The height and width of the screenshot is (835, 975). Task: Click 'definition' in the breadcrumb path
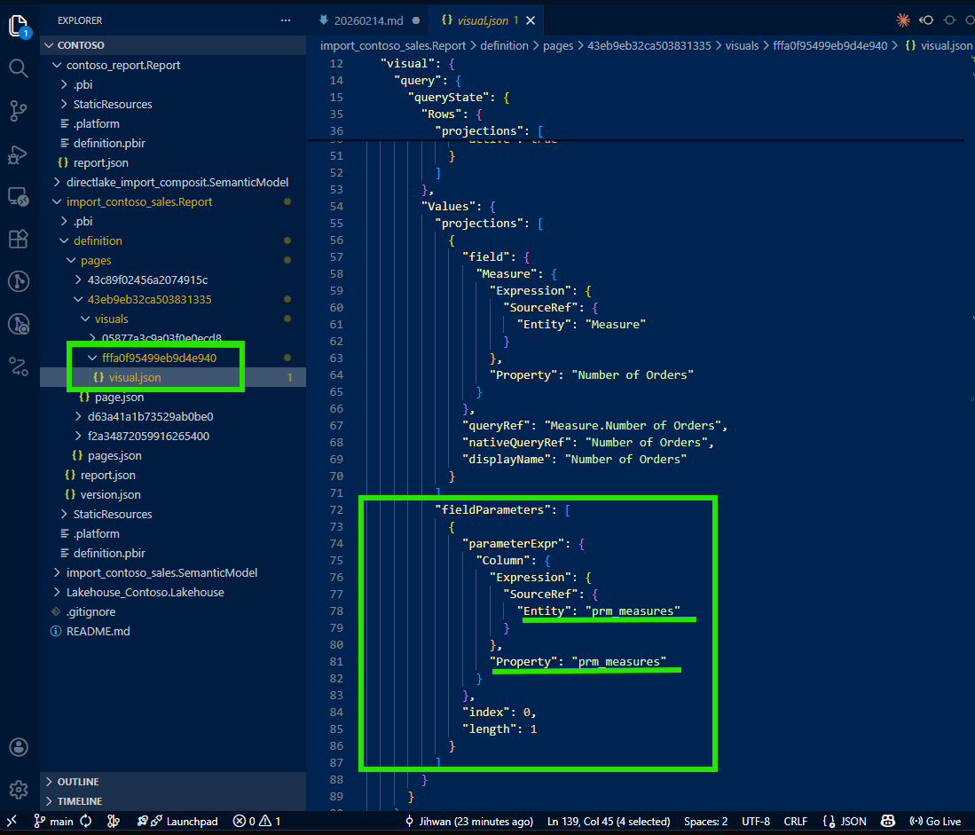click(504, 45)
